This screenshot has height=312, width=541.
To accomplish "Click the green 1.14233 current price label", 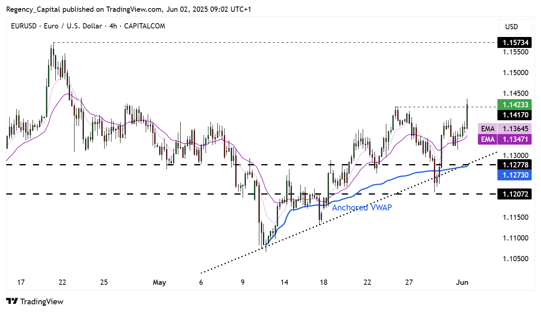I will [x=515, y=104].
